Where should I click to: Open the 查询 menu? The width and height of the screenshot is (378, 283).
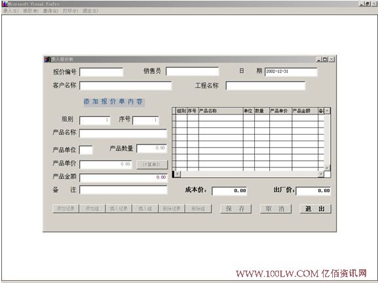[x=50, y=10]
